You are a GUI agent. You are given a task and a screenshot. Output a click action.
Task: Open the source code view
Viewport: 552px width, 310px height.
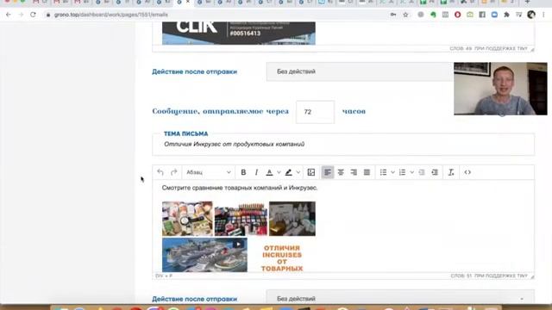pos(467,172)
